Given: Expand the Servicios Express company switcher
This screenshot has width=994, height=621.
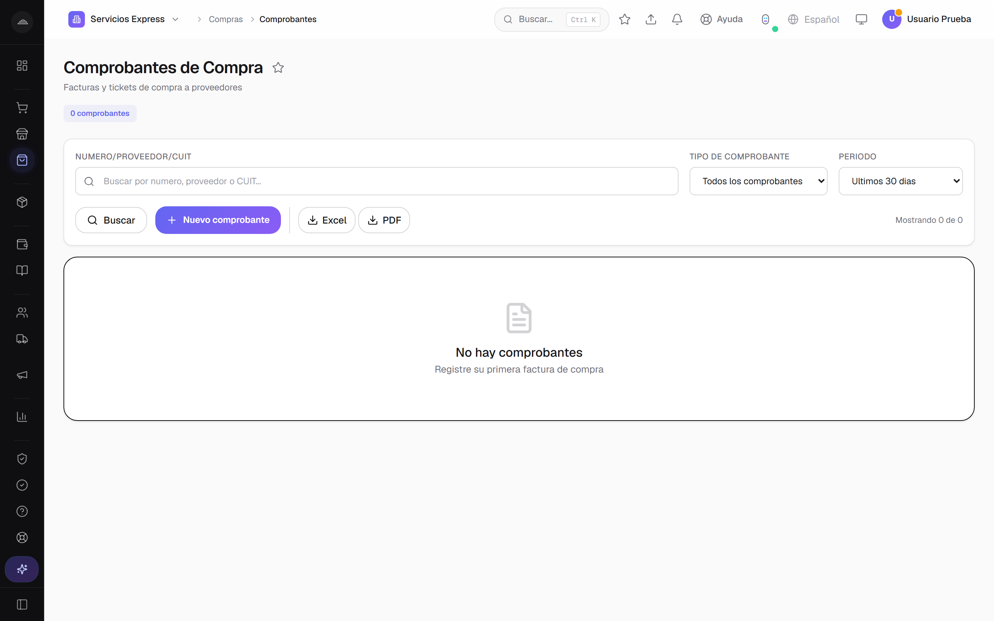Looking at the screenshot, I should 124,19.
